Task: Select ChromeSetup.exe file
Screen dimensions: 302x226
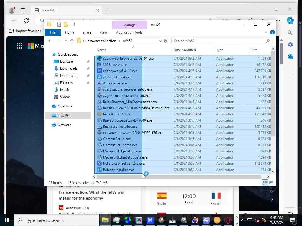Action: (117, 139)
